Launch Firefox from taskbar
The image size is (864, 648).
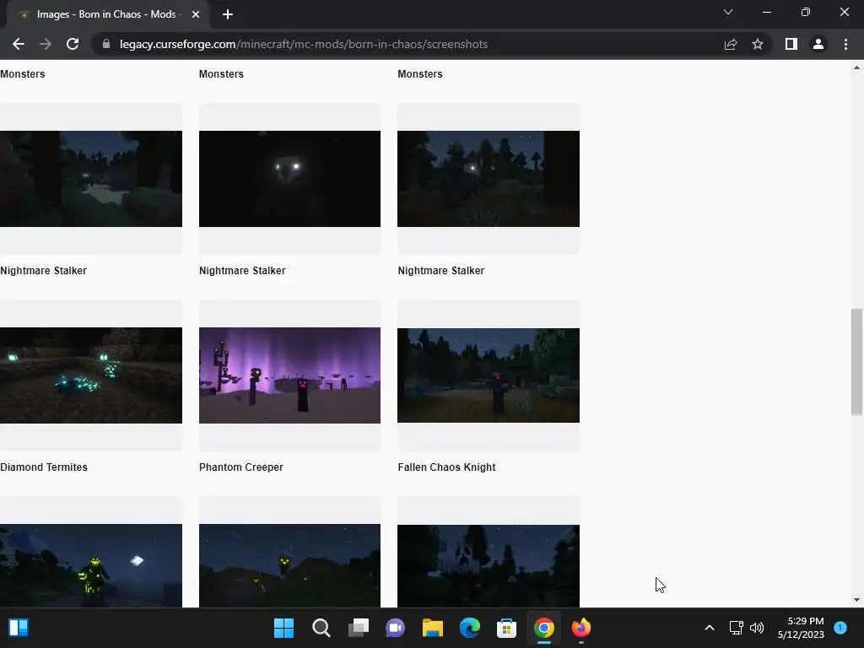tap(580, 628)
